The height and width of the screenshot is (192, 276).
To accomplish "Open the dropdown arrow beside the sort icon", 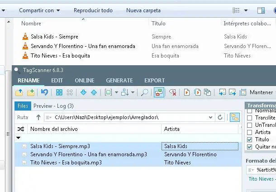I will tap(133, 92).
